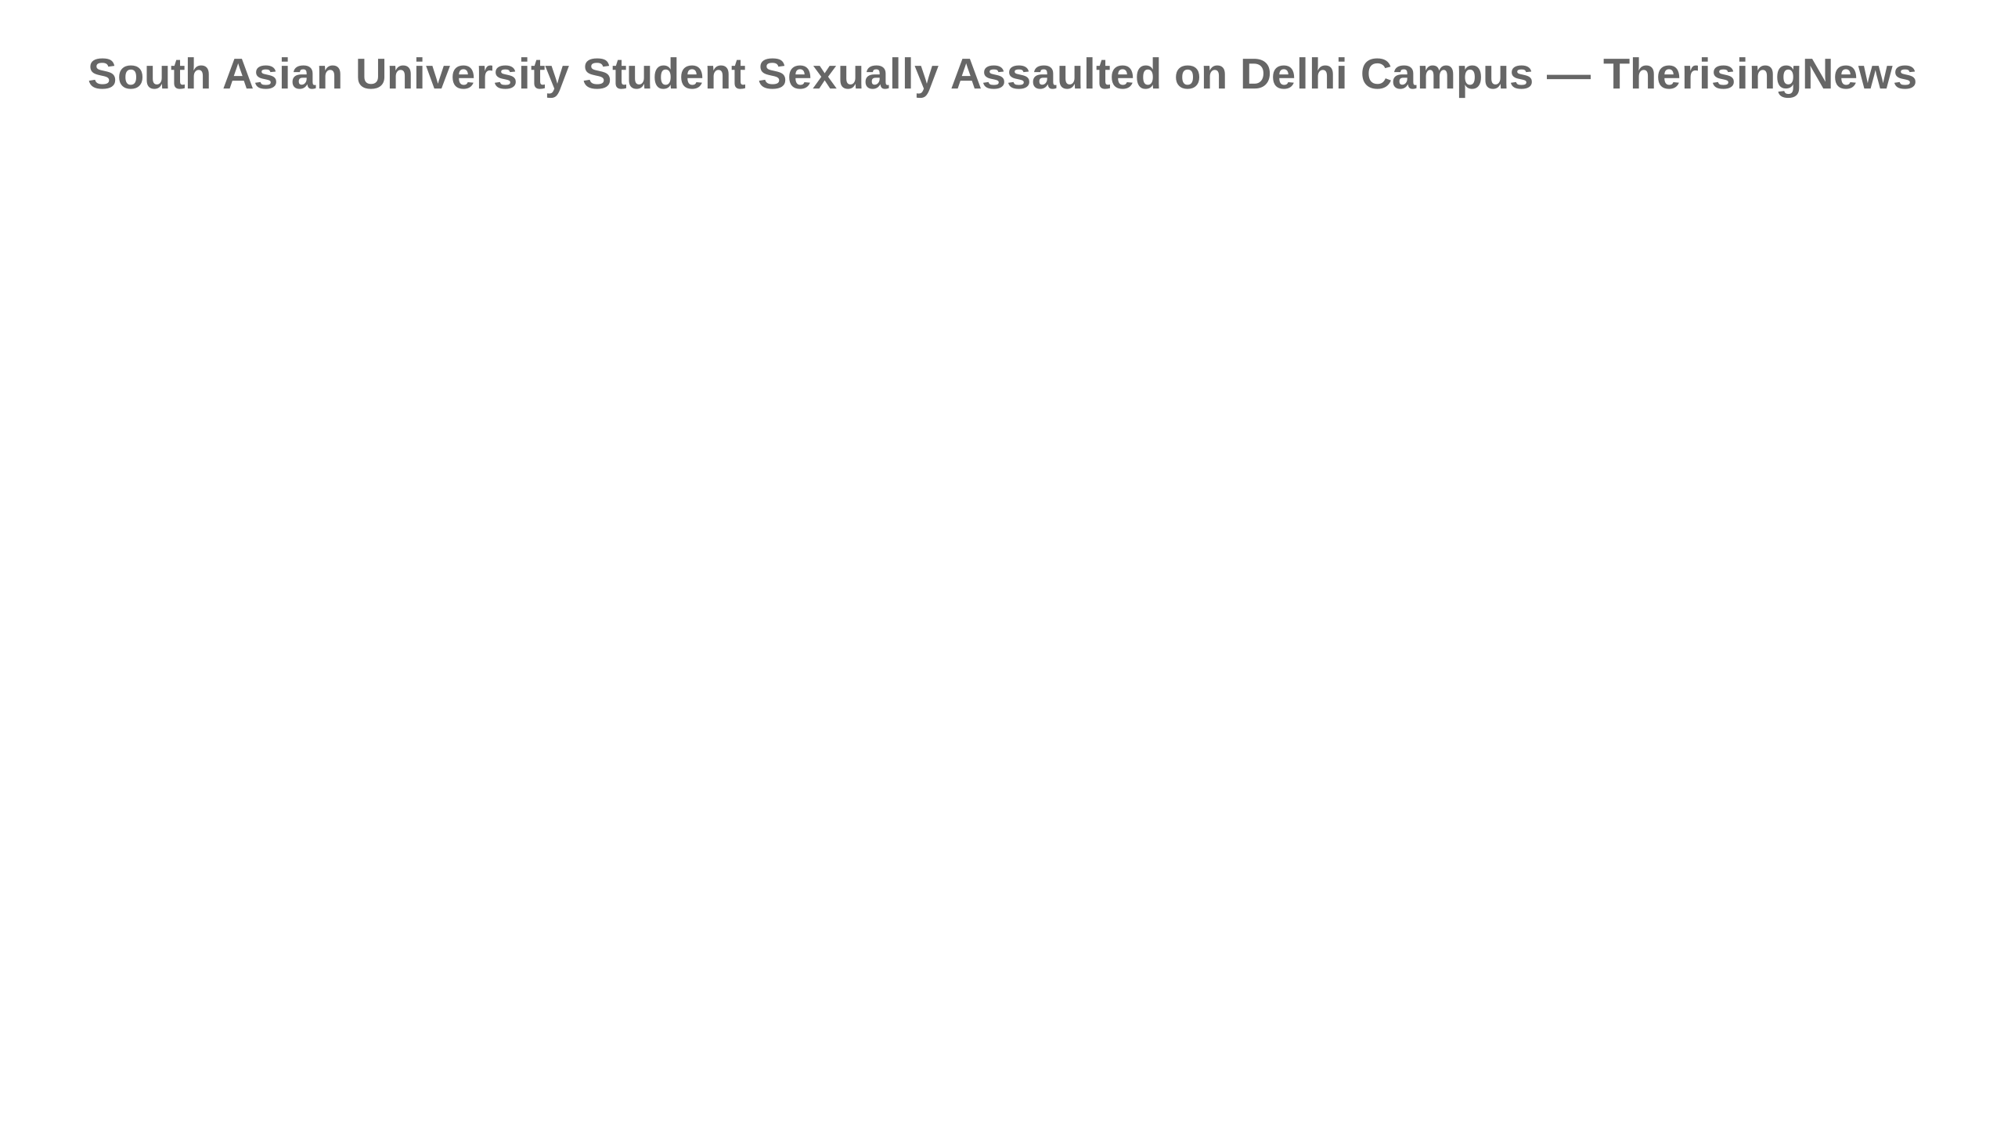Click the dash separator before TherisingNews

tap(1568, 74)
